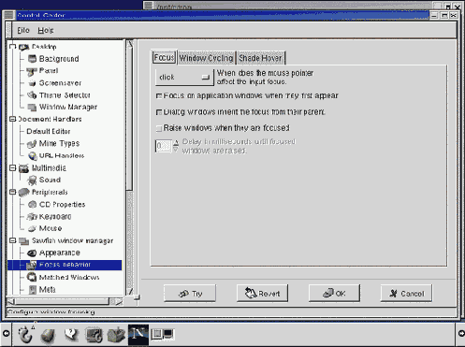465x347 pixels.
Task: Select the Meta entry in the tree
Action: (48, 290)
